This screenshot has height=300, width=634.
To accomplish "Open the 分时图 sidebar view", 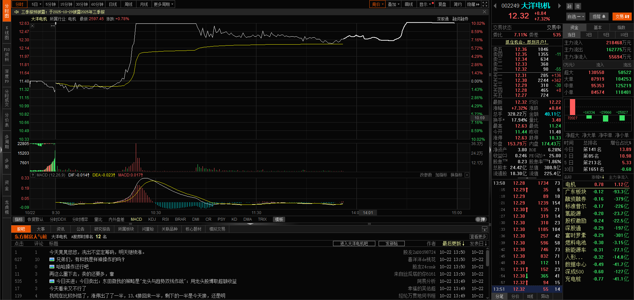I will pos(7,11).
